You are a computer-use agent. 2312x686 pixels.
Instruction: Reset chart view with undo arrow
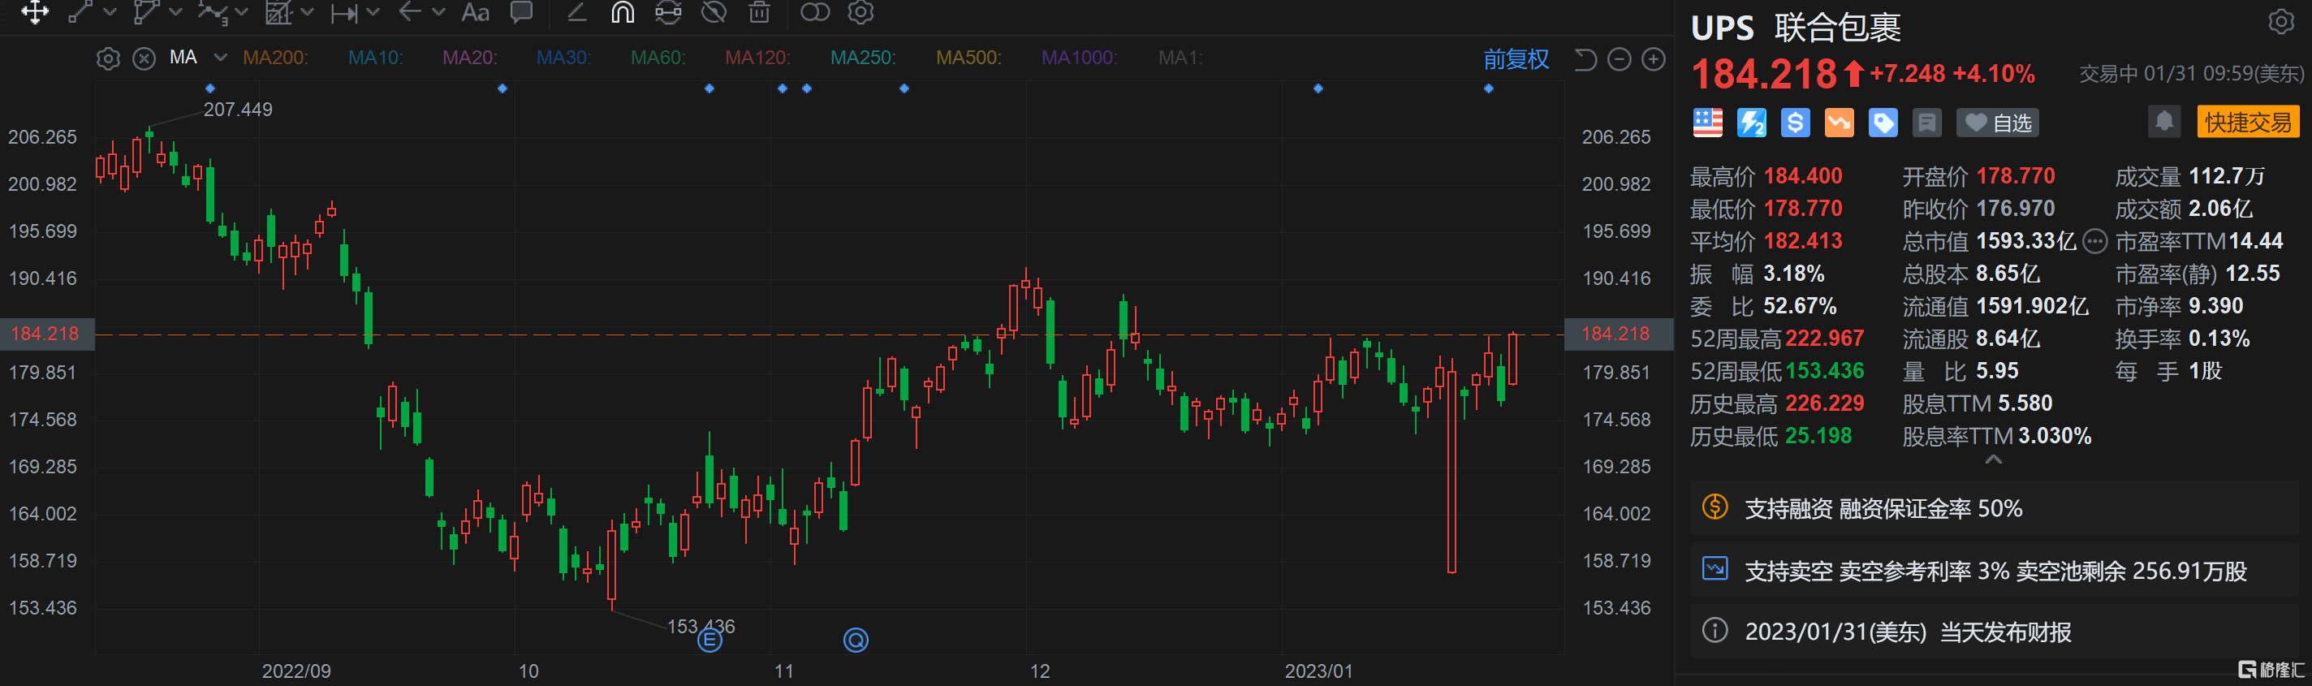[1586, 59]
